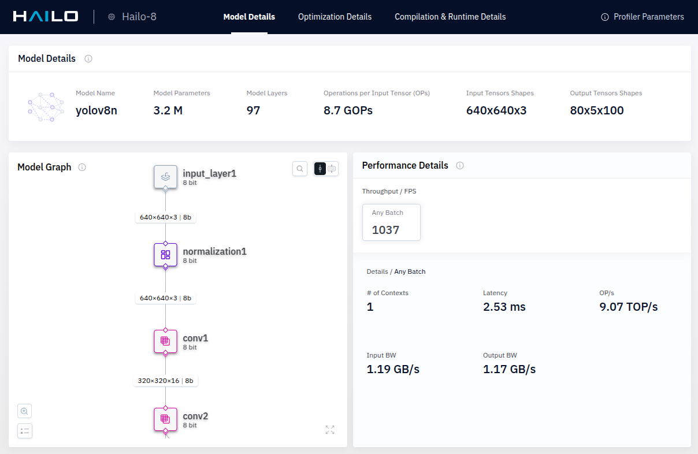Select the conv2 node in graph
The width and height of the screenshot is (698, 454).
165,419
